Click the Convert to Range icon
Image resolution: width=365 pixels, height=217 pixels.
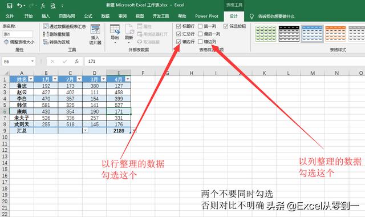coord(46,42)
